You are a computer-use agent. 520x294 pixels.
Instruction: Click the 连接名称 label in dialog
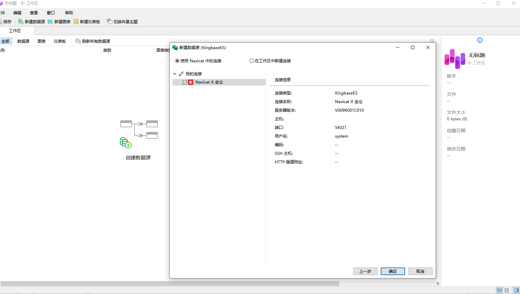(283, 102)
